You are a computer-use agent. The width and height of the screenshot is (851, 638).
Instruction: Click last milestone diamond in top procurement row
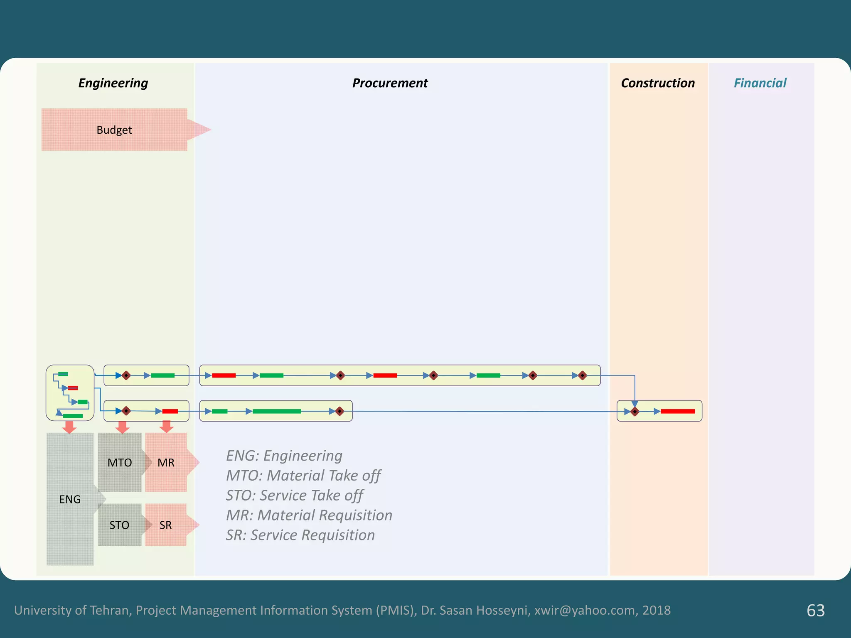[582, 375]
